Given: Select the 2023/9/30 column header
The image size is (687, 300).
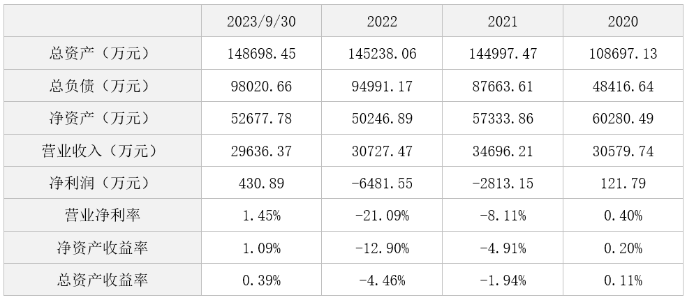Looking at the screenshot, I should coord(262,21).
